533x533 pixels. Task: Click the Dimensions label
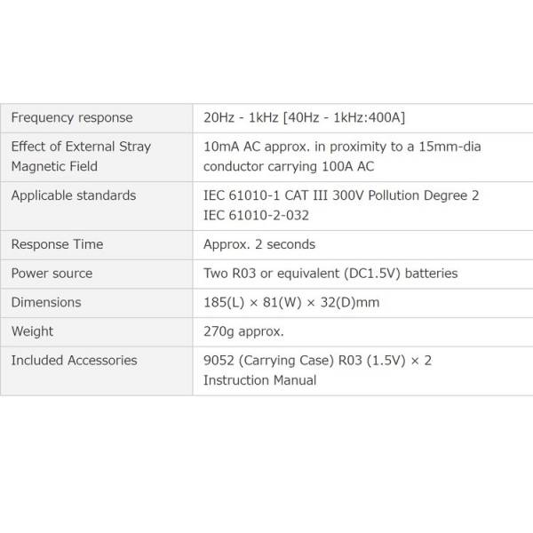[x=46, y=303]
